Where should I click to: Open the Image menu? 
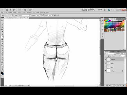click(10, 12)
